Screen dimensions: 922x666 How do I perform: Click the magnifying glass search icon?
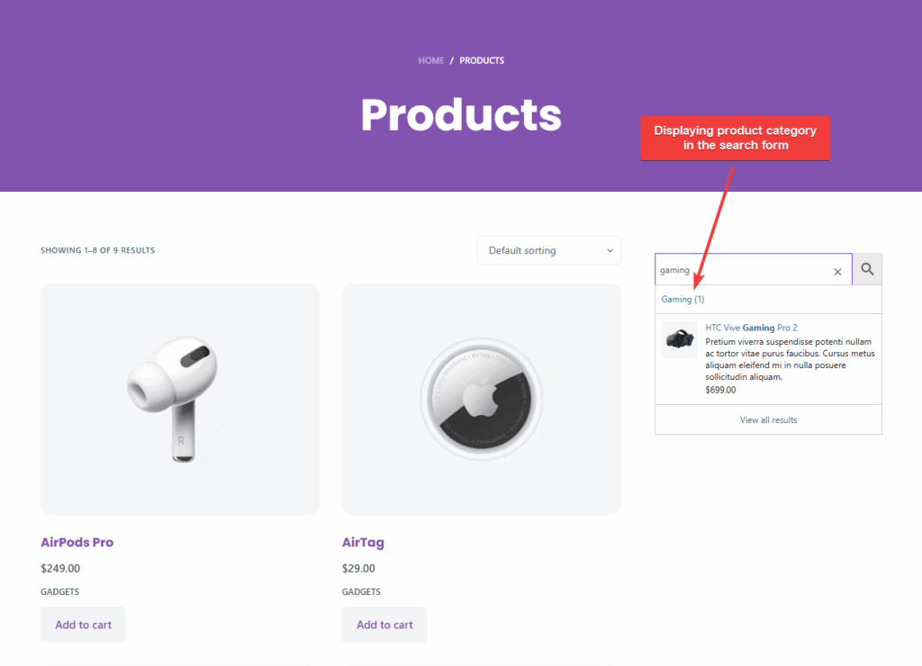(x=866, y=269)
